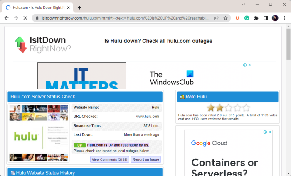Click the scrollbar down arrow
Screen dimensions: 291x176
(x=288, y=174)
